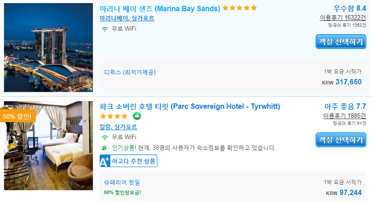Open the Parc Sovereign room photo thumbnail

[48, 145]
